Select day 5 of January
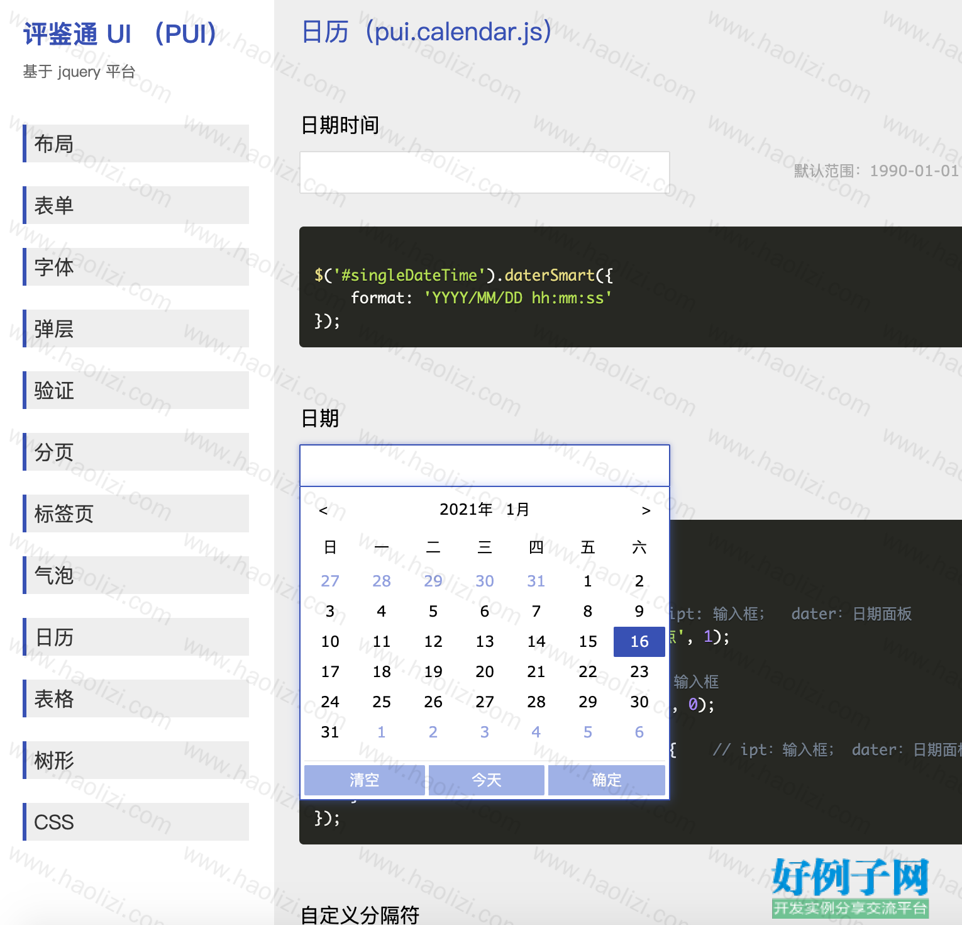This screenshot has height=925, width=962. point(433,611)
